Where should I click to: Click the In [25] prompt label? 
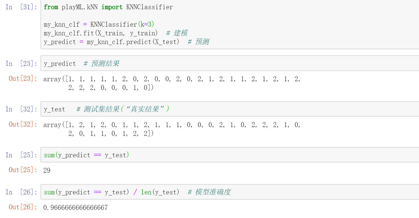pyautogui.click(x=21, y=155)
